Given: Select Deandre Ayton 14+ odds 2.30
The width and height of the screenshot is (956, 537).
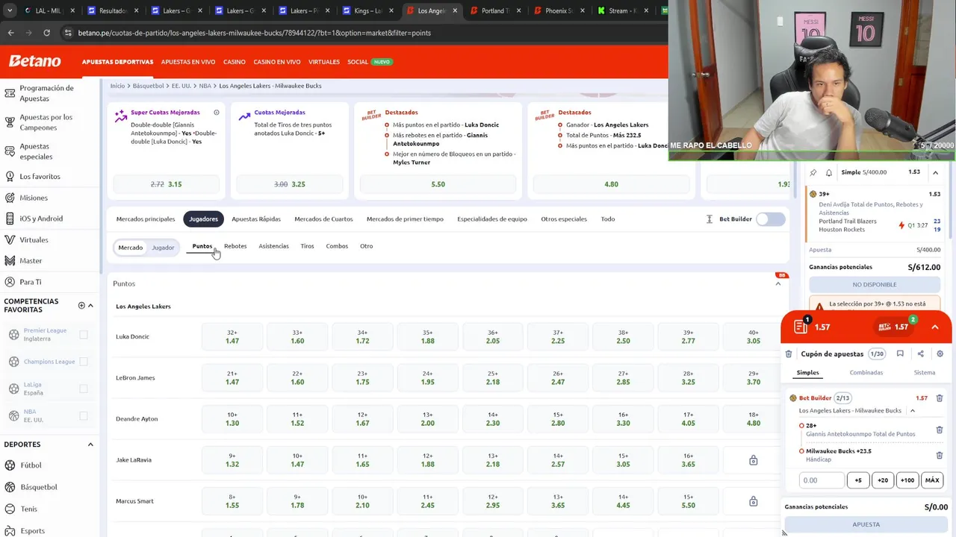Looking at the screenshot, I should point(493,419).
